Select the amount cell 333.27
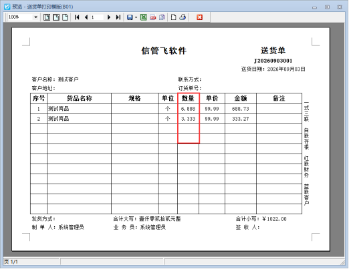Image resolution: width=349 pixels, height=269 pixels. (241, 119)
